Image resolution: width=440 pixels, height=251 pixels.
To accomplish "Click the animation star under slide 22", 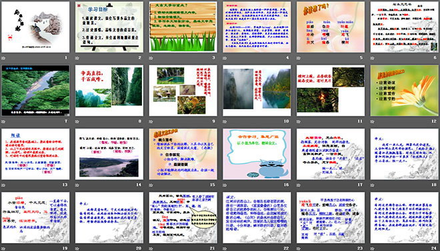I will pos(225,248).
